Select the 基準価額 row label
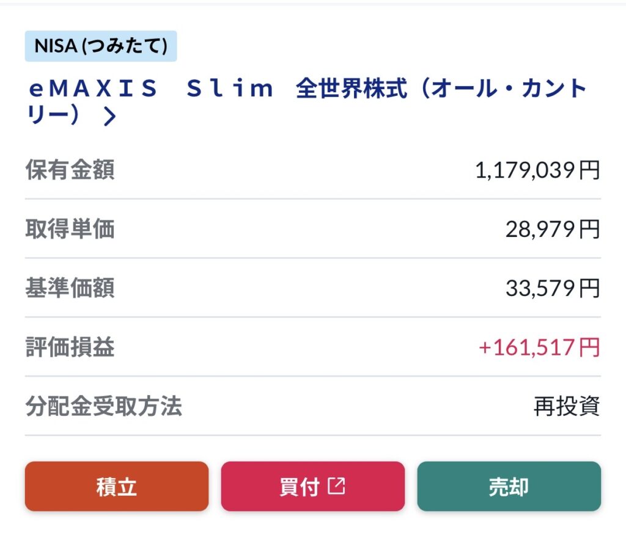The image size is (626, 533). click(70, 288)
